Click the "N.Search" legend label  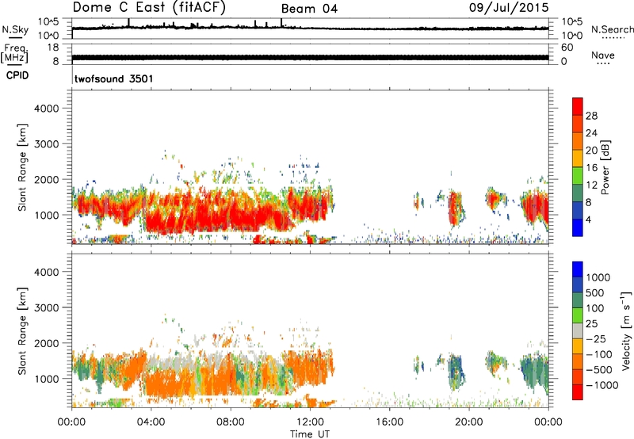pos(612,29)
